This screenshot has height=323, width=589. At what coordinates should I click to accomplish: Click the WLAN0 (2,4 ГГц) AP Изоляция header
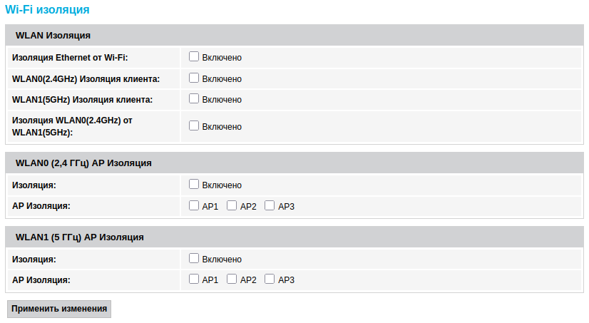(x=83, y=163)
